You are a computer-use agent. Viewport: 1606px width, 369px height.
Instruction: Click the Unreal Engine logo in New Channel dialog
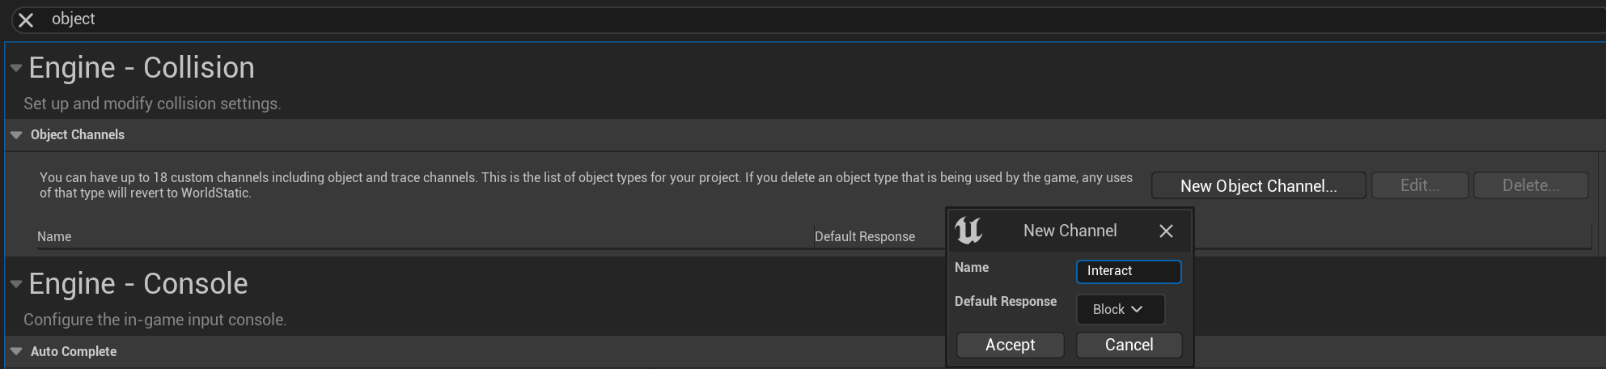coord(968,231)
